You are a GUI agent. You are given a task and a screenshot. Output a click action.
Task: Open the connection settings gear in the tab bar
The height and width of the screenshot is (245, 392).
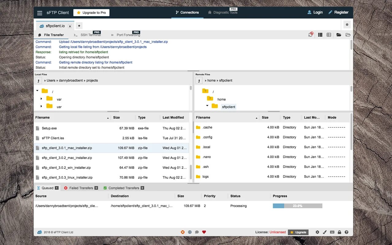tap(347, 25)
